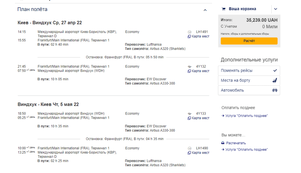This screenshot has width=301, height=173.
Task: Expand the Ваша корзина dropdown arrow
Action: point(275,9)
